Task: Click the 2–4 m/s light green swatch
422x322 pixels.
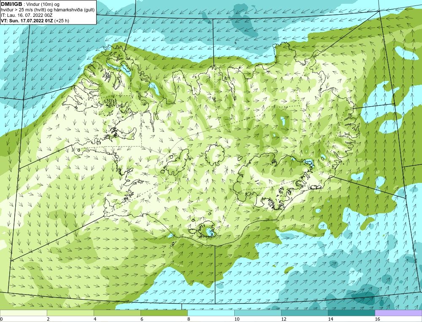Action: [70, 313]
